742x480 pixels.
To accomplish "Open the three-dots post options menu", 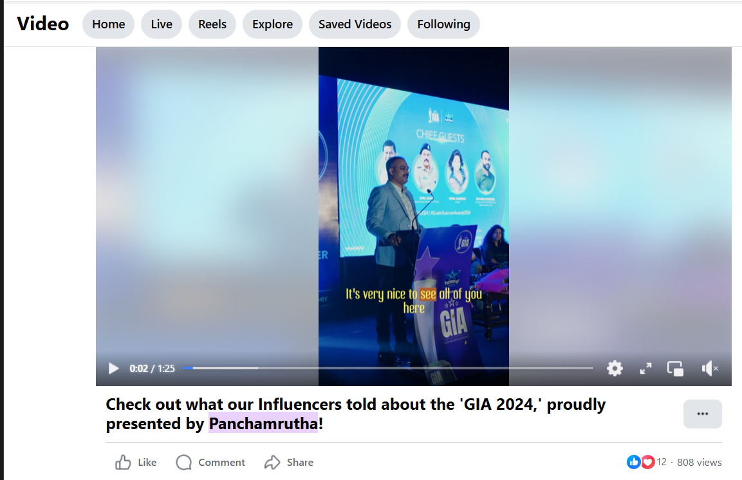I will 702,414.
